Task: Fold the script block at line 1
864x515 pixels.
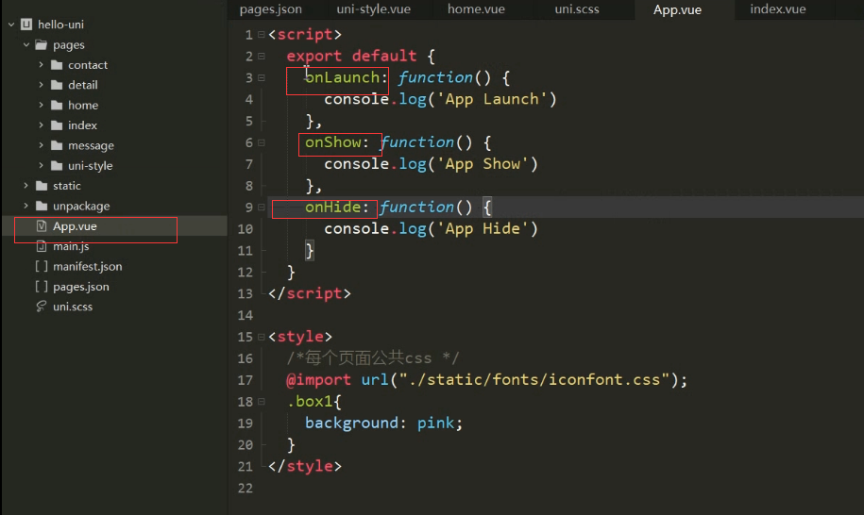Action: click(262, 35)
